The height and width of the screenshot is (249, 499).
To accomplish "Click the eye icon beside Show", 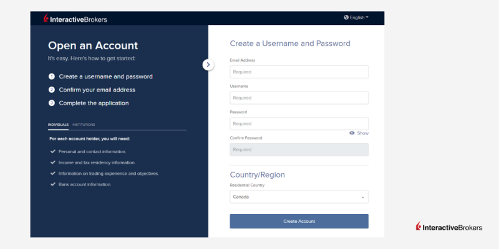I will coord(352,133).
